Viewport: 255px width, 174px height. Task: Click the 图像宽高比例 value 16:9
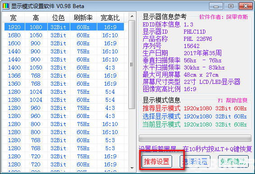[x=190, y=89]
